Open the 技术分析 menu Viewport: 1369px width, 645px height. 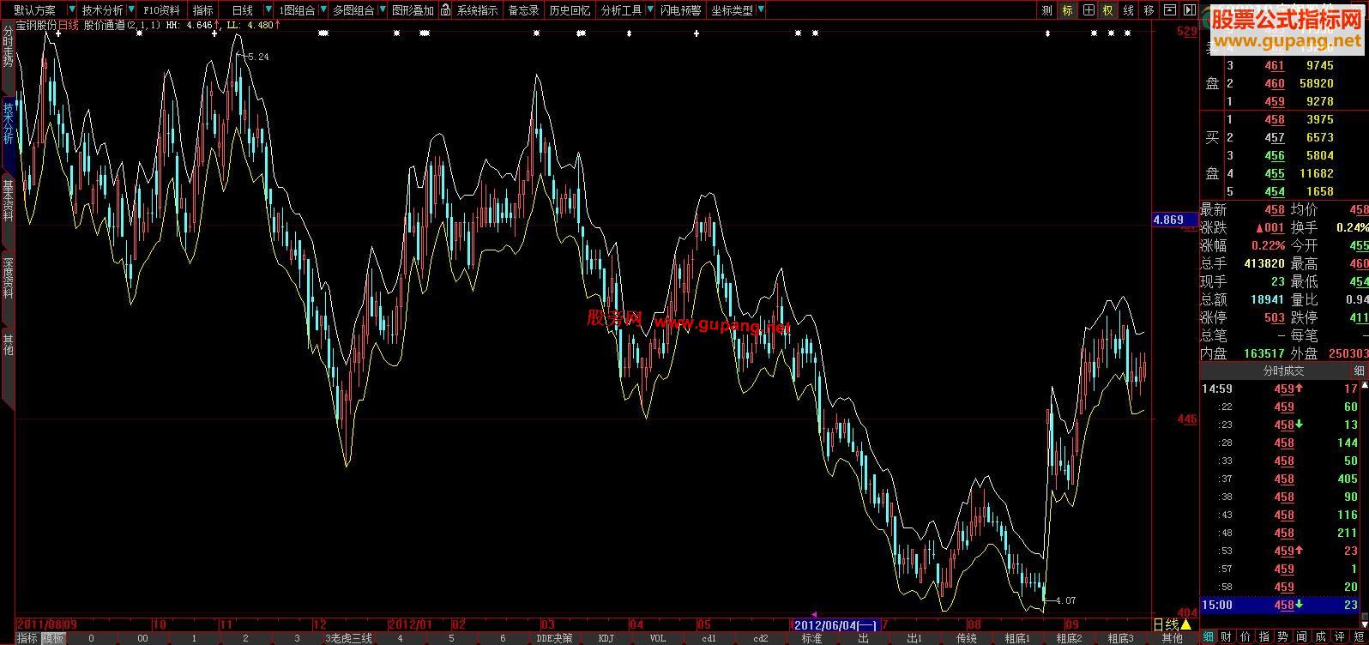click(x=102, y=10)
